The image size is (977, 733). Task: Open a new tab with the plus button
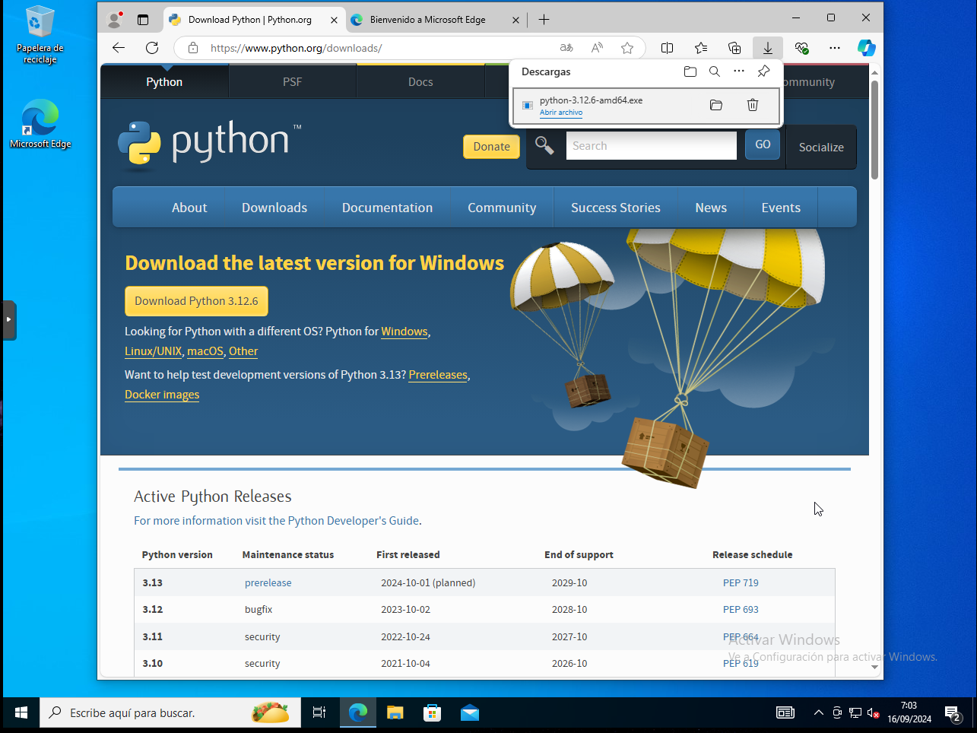(544, 20)
